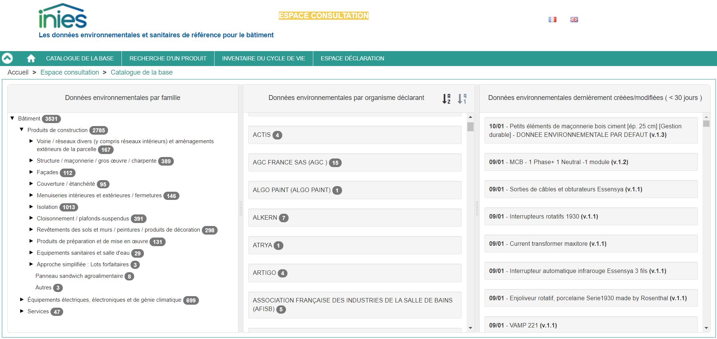
Task: Open VAMP 221 entry
Action: (x=591, y=324)
